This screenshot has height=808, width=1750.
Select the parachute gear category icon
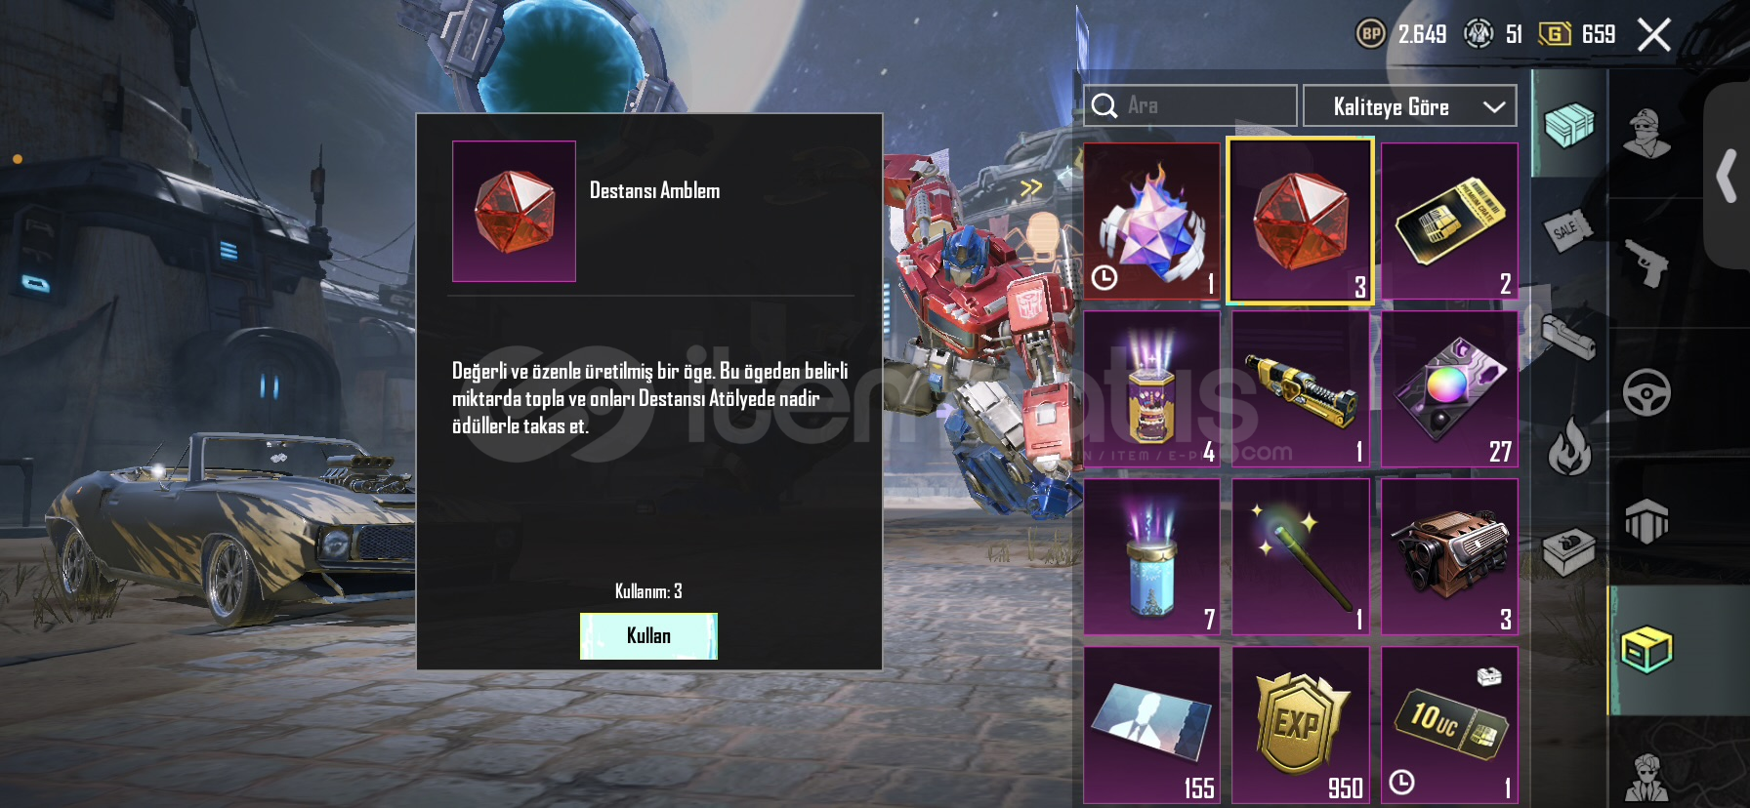click(x=1646, y=522)
